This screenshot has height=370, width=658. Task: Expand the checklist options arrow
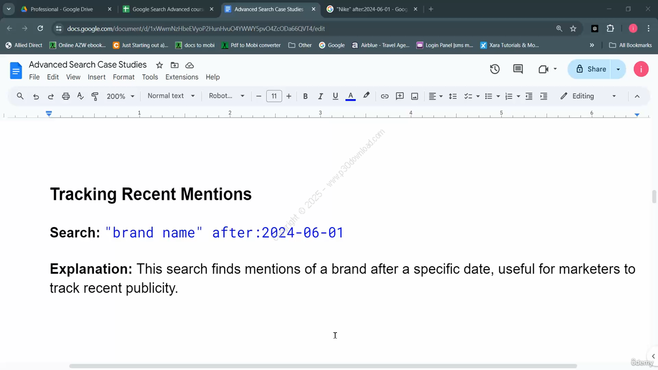coord(478,96)
